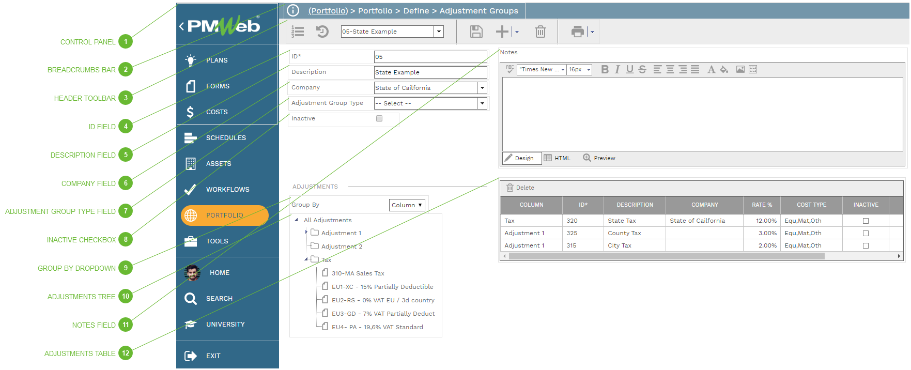Open the Company dropdown
Viewport: 911px width, 370px height.
click(482, 88)
